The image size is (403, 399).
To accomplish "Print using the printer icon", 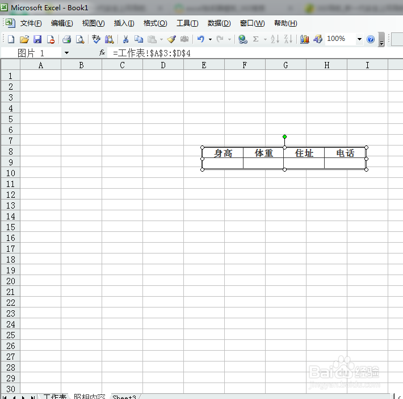I will click(67, 39).
